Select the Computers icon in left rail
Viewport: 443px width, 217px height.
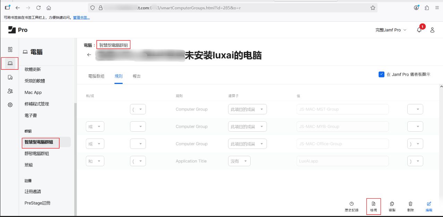pyautogui.click(x=10, y=63)
